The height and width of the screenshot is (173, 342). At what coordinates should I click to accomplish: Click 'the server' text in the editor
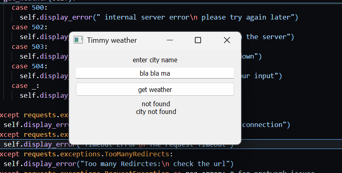pyautogui.click(x=266, y=37)
